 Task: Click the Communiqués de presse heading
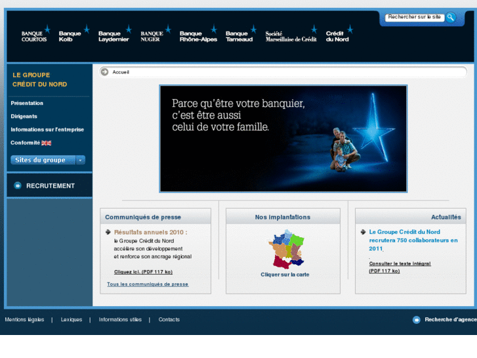pyautogui.click(x=143, y=217)
